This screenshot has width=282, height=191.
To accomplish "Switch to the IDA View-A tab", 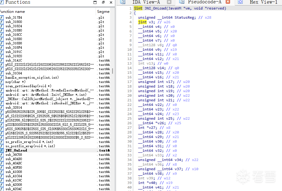I will [x=146, y=2].
